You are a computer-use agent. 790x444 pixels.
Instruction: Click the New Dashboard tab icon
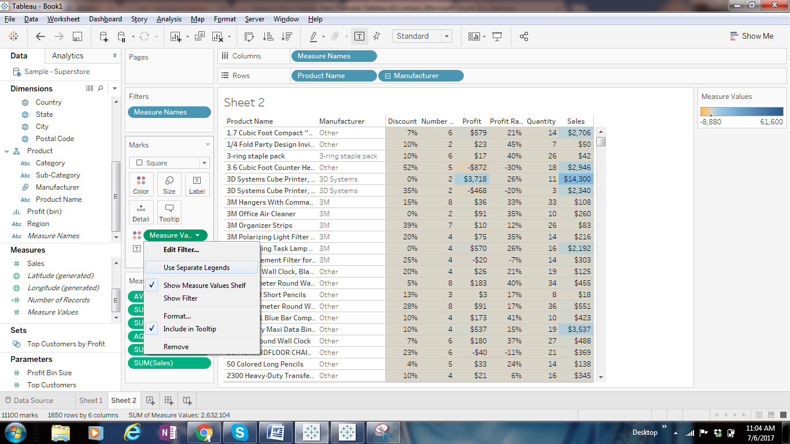pyautogui.click(x=169, y=401)
